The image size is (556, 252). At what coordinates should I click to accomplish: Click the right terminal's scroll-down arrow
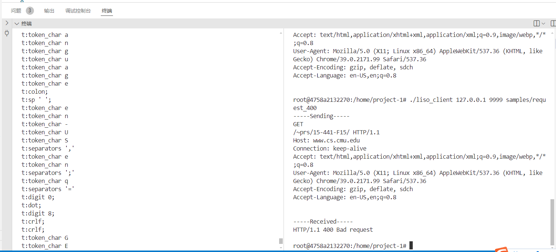pos(552,248)
